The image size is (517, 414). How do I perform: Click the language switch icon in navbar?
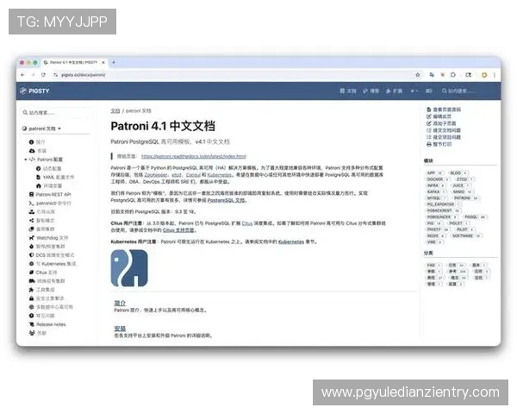pyautogui.click(x=428, y=91)
